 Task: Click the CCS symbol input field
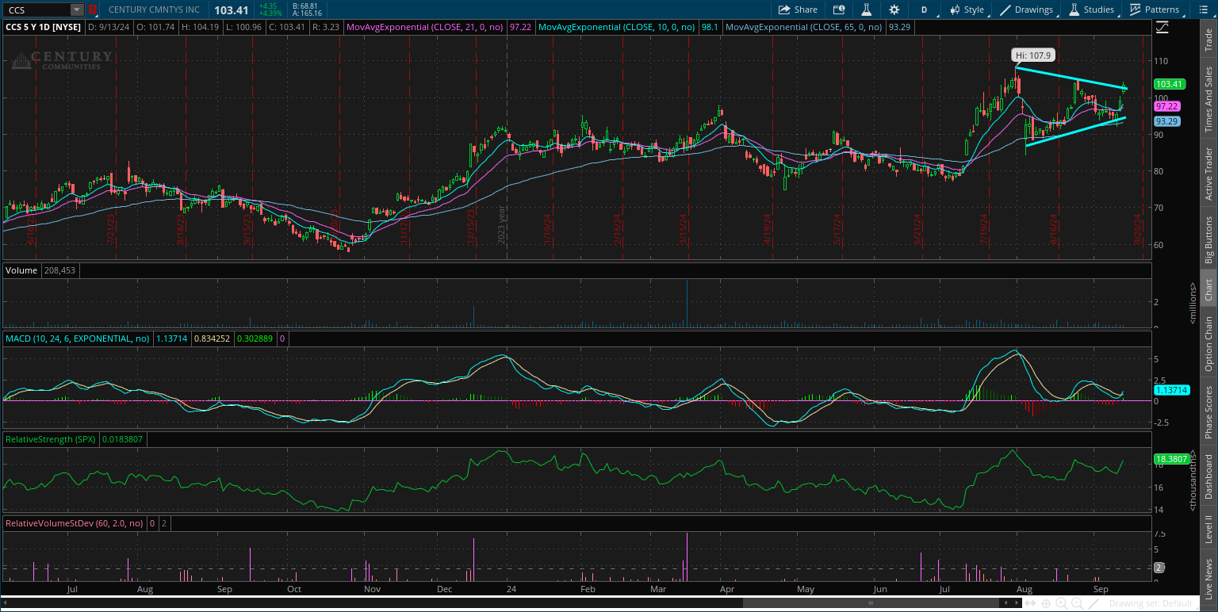click(36, 10)
